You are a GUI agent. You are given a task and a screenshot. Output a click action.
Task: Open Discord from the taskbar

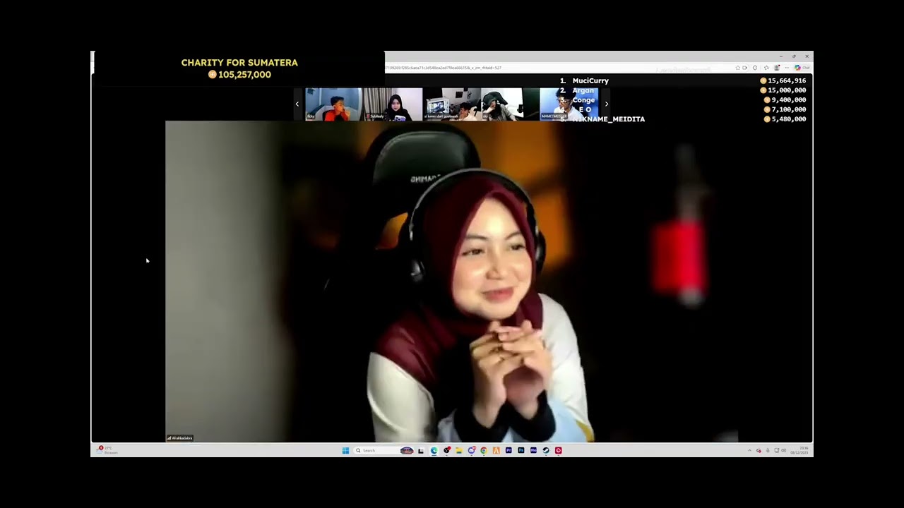pos(471,450)
